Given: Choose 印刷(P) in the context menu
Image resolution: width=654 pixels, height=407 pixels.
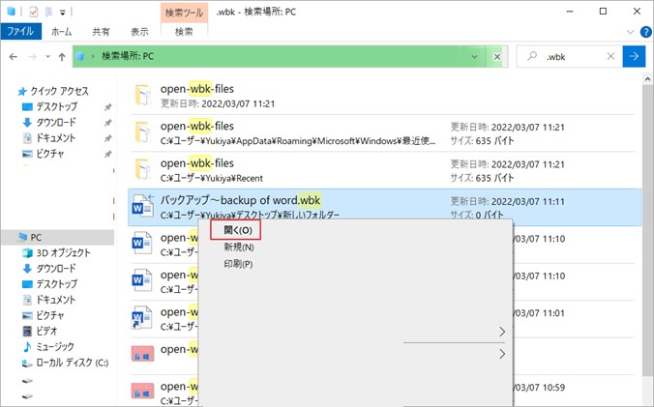Looking at the screenshot, I should coord(238,264).
